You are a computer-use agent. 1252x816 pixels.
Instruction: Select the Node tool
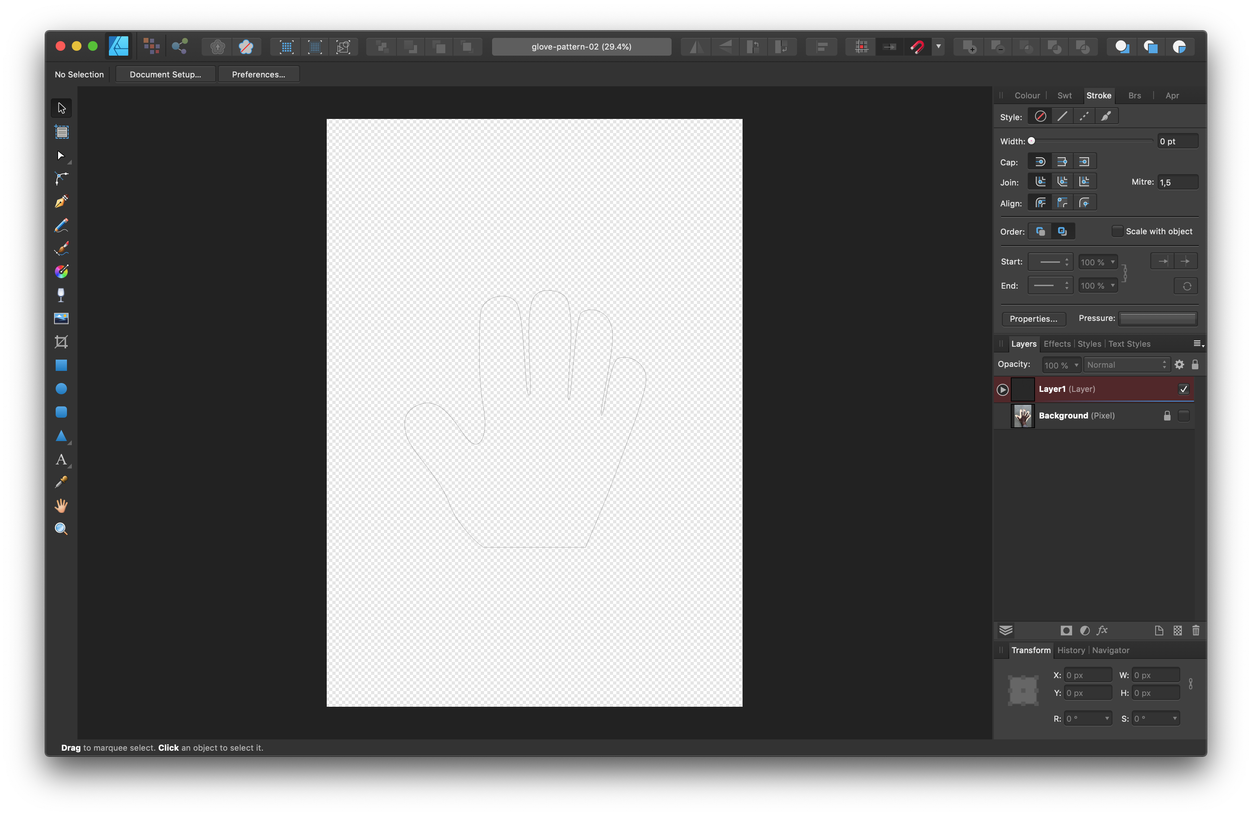tap(61, 156)
